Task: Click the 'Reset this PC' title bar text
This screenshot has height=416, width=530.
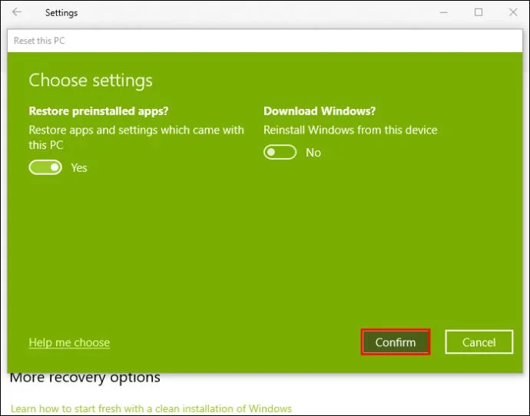Action: [x=39, y=41]
